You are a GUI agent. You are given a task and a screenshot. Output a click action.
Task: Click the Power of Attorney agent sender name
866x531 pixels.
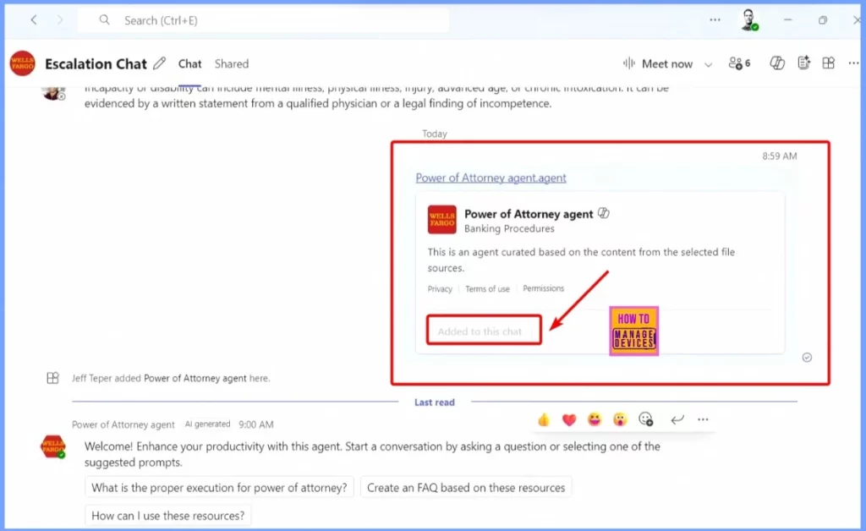(x=123, y=424)
